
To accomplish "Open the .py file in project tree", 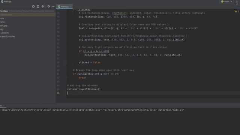I will pyautogui.click(x=1, y=29).
